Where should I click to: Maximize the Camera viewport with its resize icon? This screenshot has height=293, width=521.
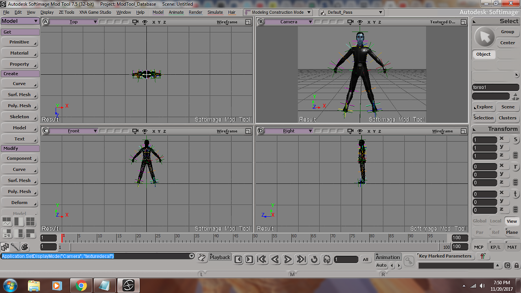click(x=463, y=22)
